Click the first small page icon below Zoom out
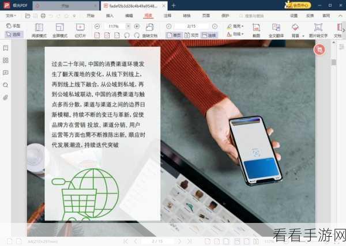 97,35
